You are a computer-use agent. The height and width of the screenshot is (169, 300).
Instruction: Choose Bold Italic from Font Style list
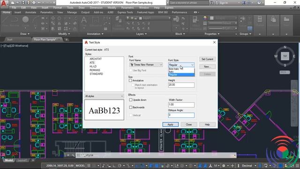pyautogui.click(x=174, y=69)
